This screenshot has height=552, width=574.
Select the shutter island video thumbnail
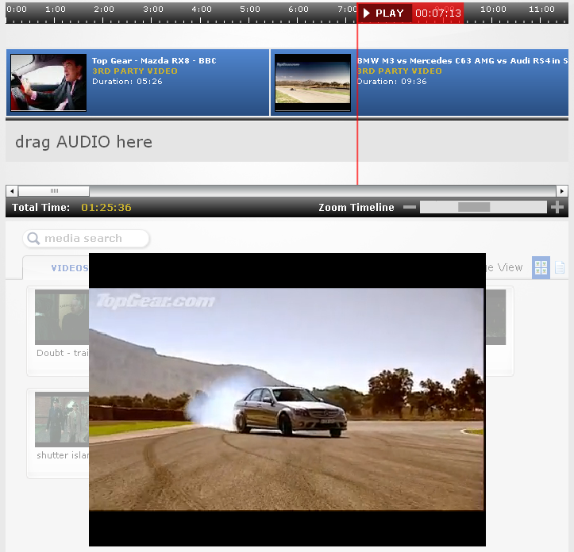pyautogui.click(x=62, y=420)
